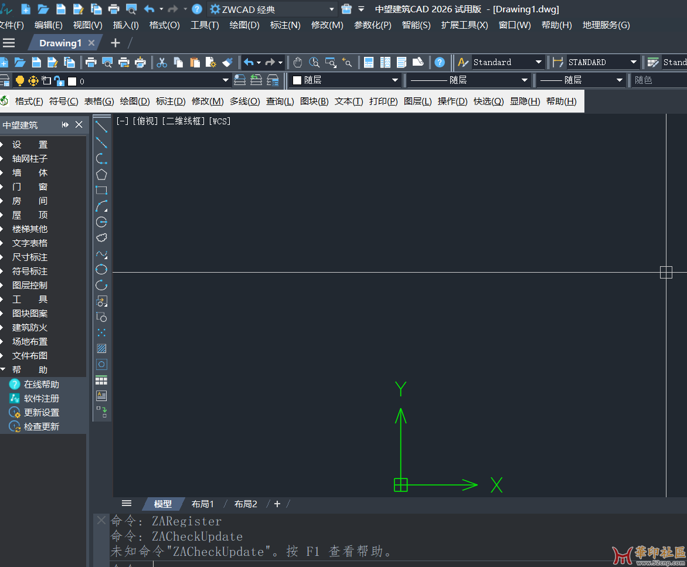The height and width of the screenshot is (567, 687).
Task: Switch to the 布局1 layout tab
Action: [x=202, y=504]
